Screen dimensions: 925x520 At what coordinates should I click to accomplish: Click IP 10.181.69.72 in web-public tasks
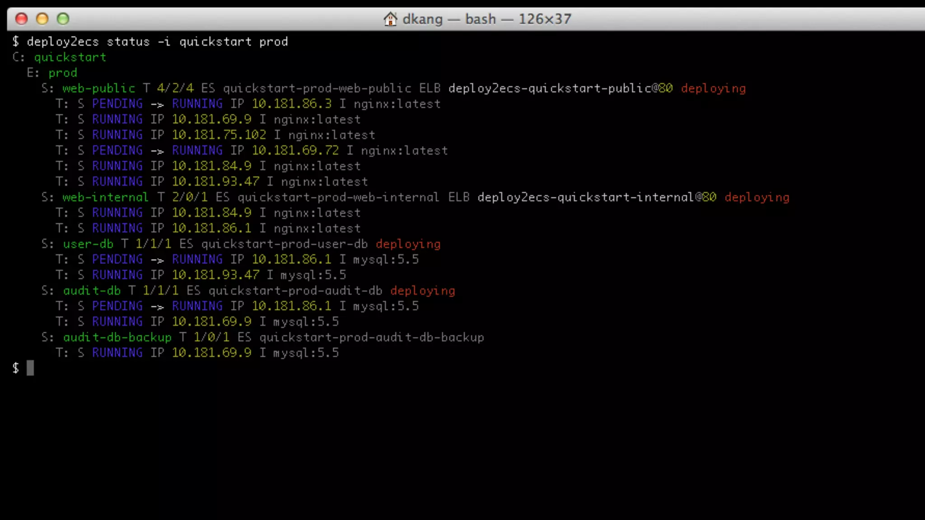click(295, 150)
